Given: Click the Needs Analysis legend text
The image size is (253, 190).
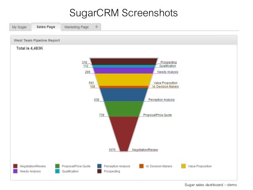Looking at the screenshot, I should coord(30,171).
